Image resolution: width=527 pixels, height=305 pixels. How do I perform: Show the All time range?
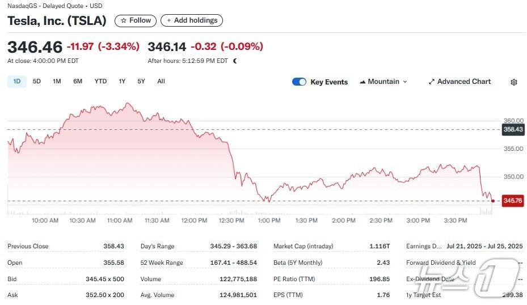tap(161, 82)
